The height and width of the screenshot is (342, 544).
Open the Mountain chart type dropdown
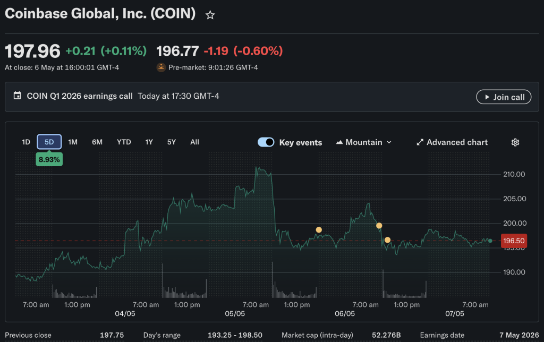coord(363,142)
